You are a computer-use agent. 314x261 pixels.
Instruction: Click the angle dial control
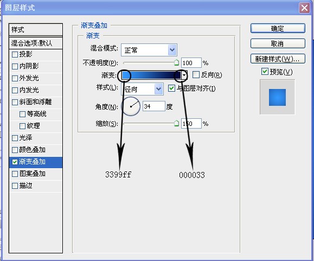[x=131, y=106]
